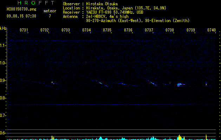Click the 0733 time marker

[66, 30]
